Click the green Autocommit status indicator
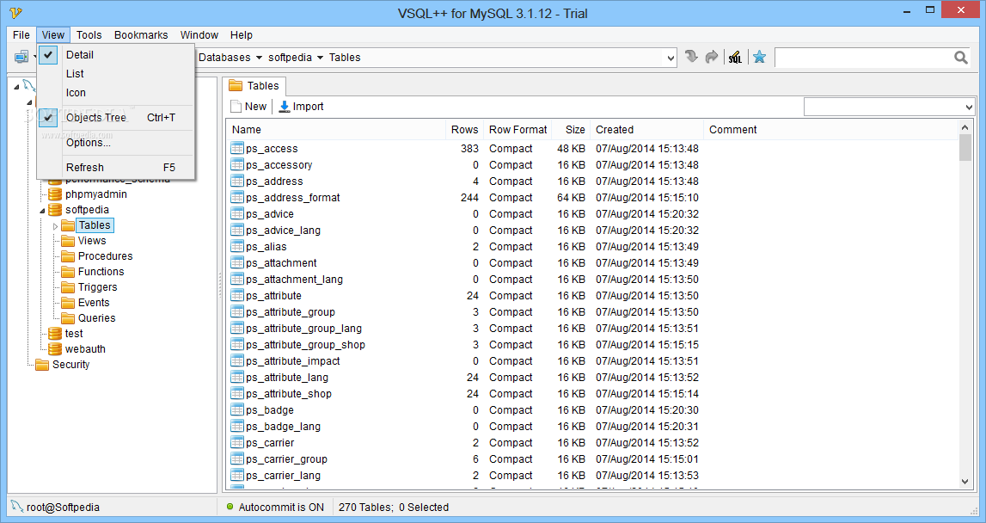 tap(230, 507)
